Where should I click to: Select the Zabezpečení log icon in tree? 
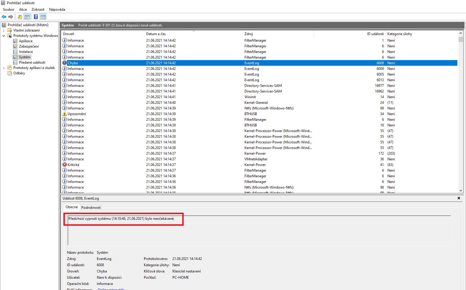(15, 46)
